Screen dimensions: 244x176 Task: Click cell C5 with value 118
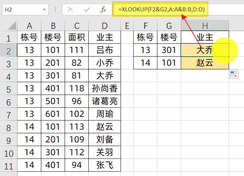click(77, 88)
